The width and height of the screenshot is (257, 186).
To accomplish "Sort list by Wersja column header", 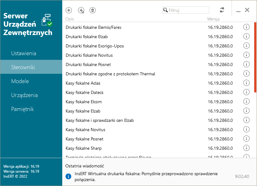I will [213, 19].
